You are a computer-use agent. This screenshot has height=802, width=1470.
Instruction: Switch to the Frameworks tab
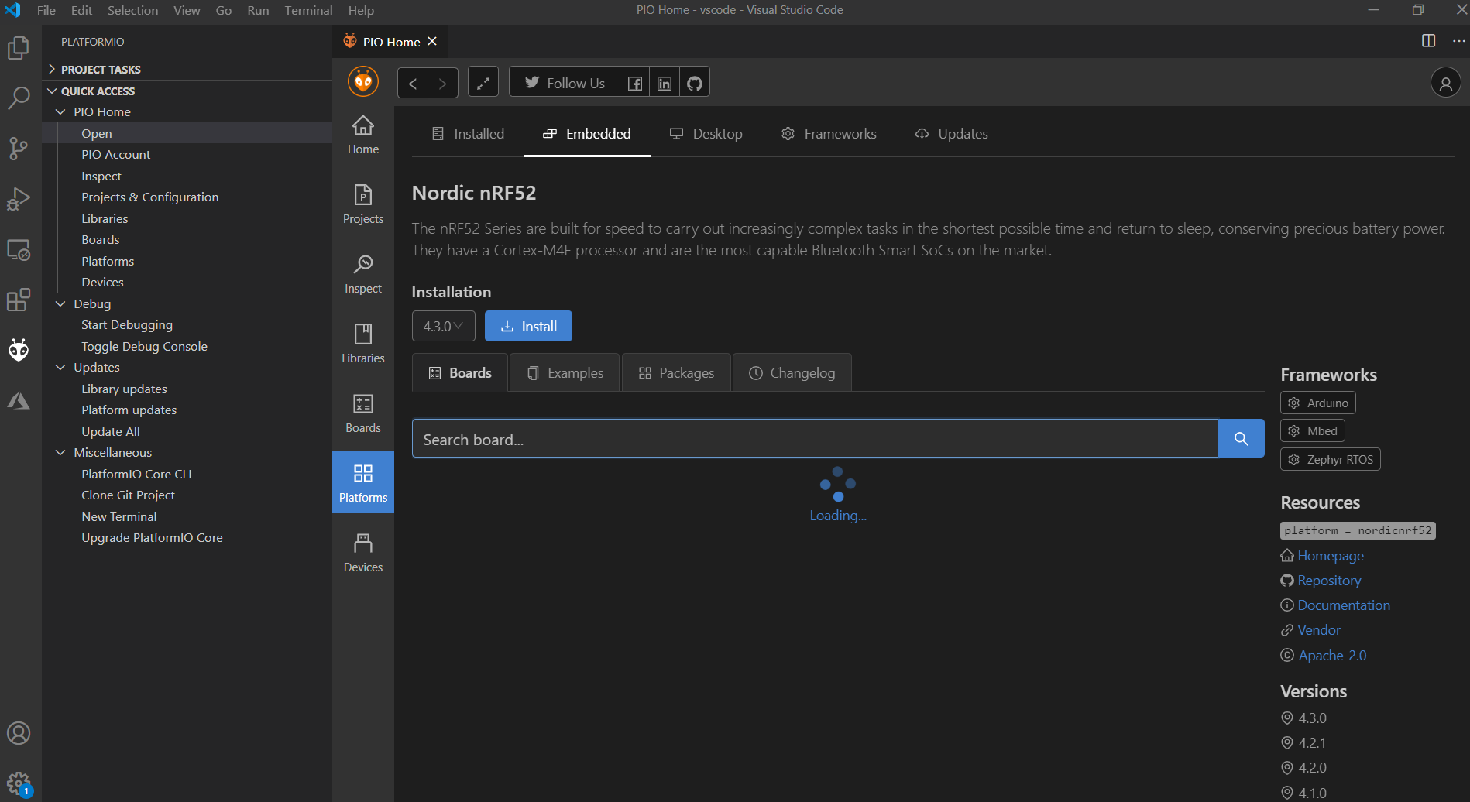829,134
